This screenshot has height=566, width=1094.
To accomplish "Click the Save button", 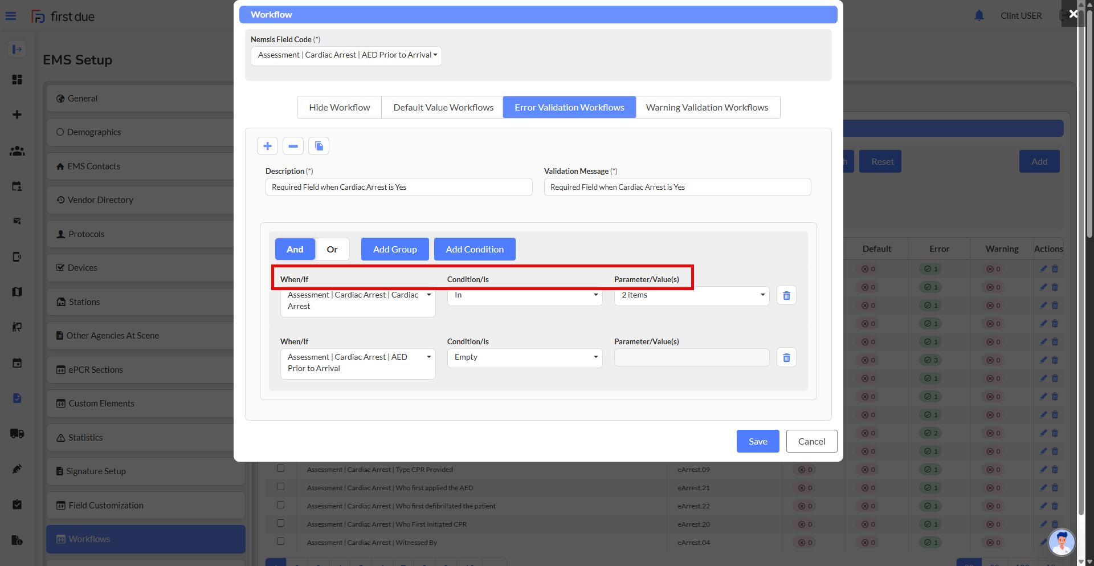I will pos(757,441).
